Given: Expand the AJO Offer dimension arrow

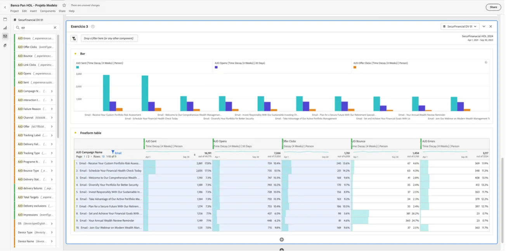Looking at the screenshot, I should point(52,127).
